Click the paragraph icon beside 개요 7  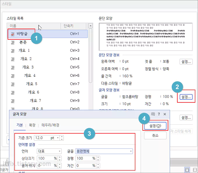pyautogui.click(x=13, y=101)
